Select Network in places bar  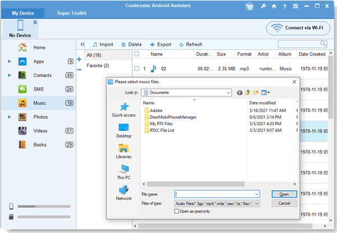[x=124, y=193]
